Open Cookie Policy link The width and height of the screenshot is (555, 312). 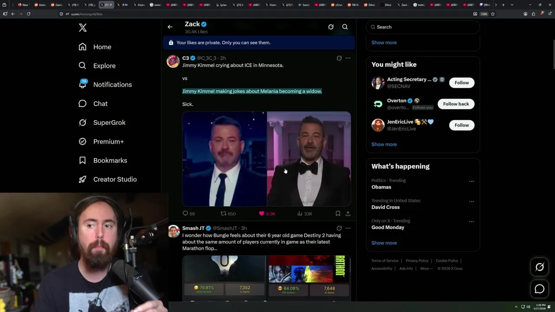[447, 261]
